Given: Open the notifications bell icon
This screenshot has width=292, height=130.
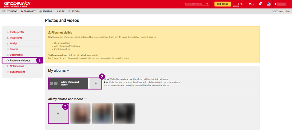Looking at the screenshot, I should pyautogui.click(x=260, y=4).
